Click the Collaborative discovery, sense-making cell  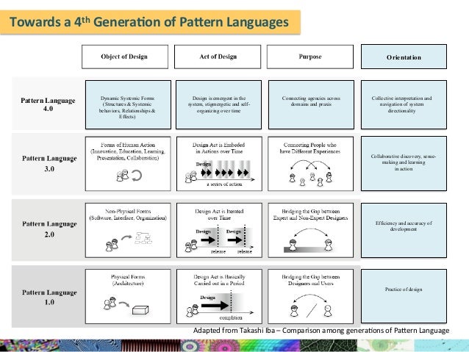pos(404,164)
